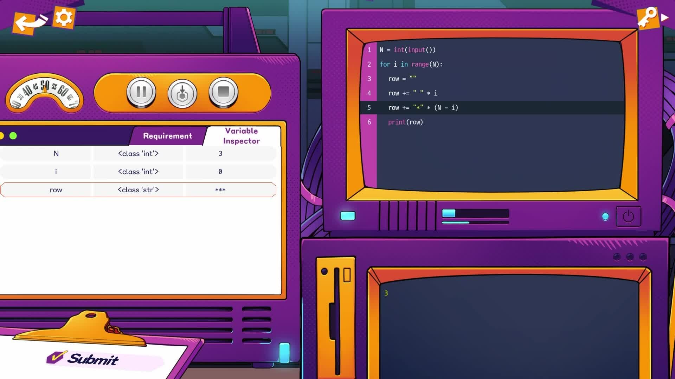
Task: Select the Variable Inspector tab
Action: (x=242, y=136)
